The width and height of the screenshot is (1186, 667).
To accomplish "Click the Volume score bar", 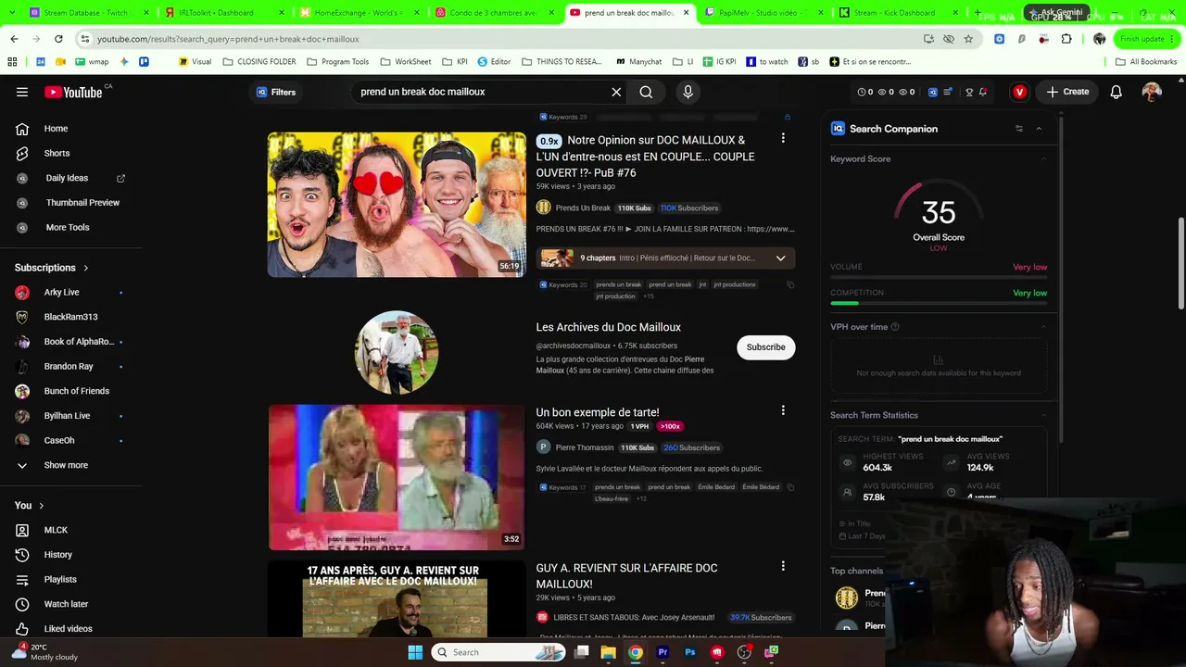I will tap(939, 278).
